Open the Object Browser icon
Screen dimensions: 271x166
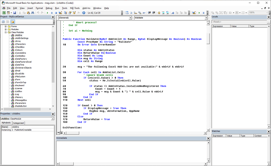(74, 13)
